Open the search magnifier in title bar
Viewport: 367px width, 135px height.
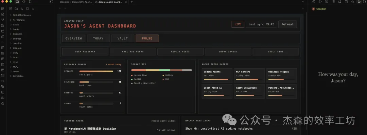click(24, 2)
